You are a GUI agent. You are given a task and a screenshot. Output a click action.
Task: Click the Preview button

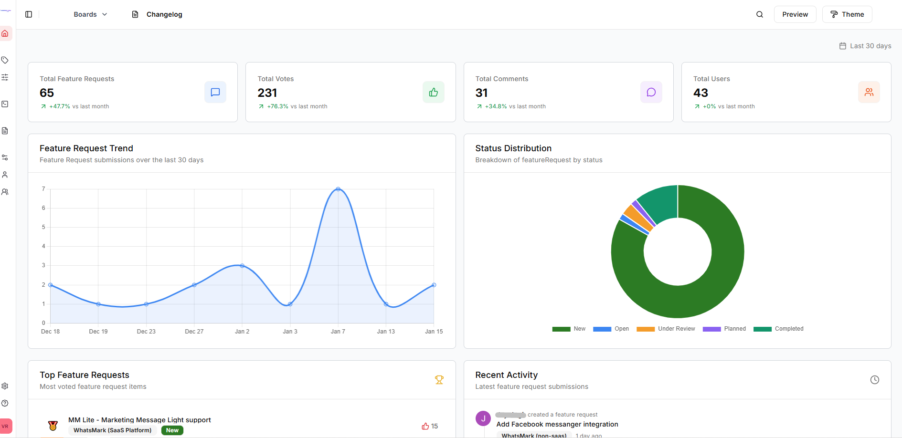point(795,14)
